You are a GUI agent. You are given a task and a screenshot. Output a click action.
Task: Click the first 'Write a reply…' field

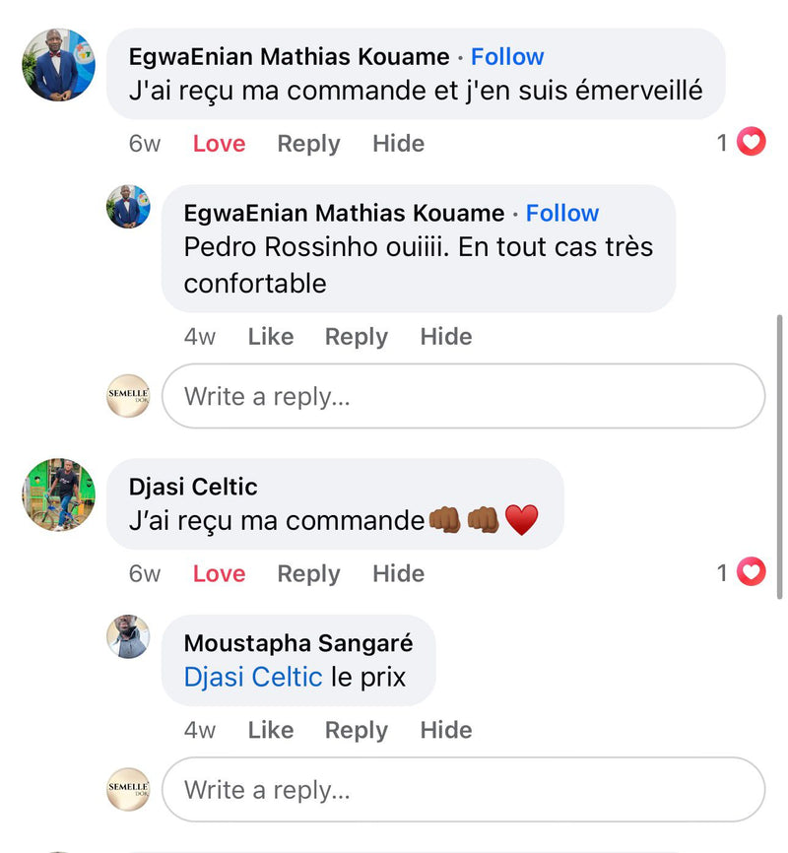click(x=463, y=396)
